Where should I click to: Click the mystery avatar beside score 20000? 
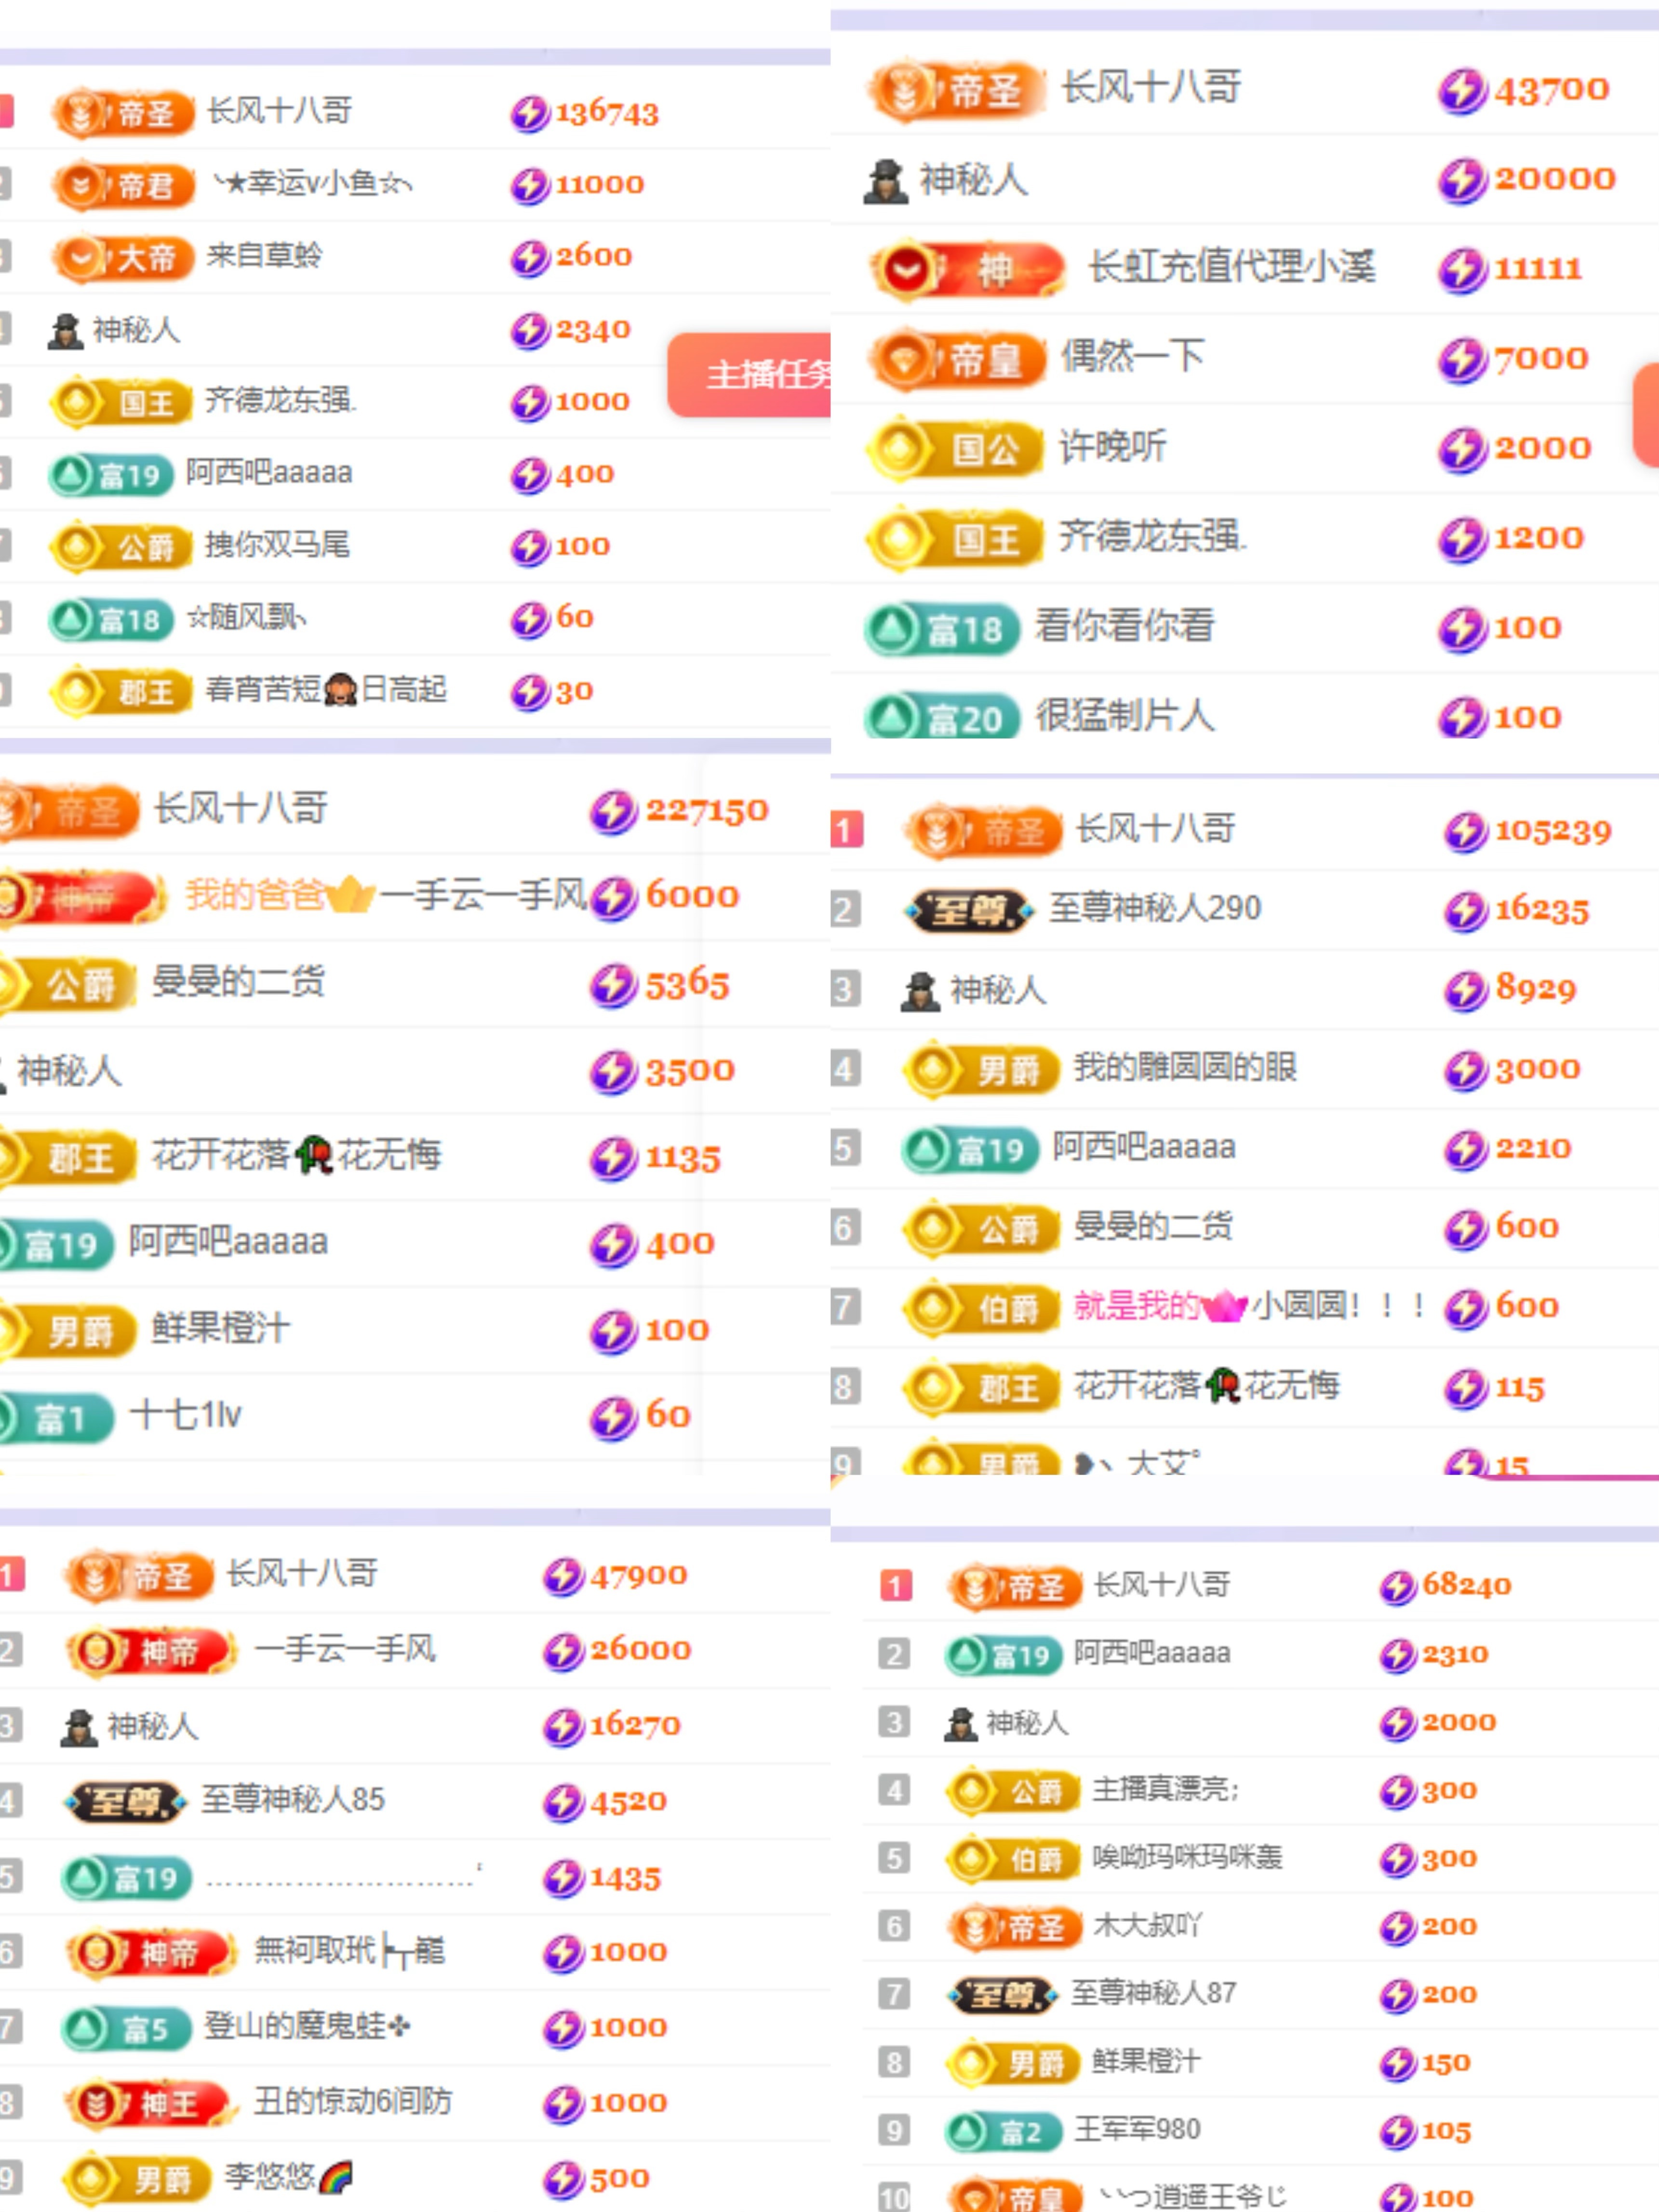pos(886,181)
